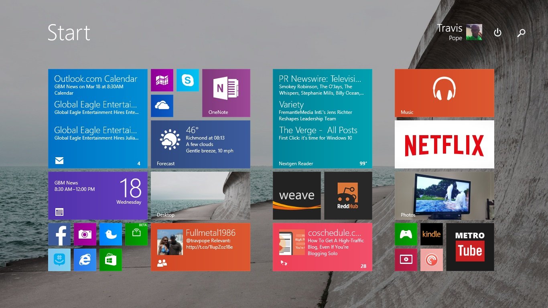
Task: Launch the Kindle tile
Action: pyautogui.click(x=432, y=234)
